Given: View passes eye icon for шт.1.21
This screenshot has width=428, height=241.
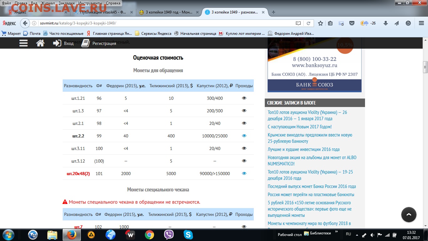Looking at the screenshot, I should coord(244,98).
